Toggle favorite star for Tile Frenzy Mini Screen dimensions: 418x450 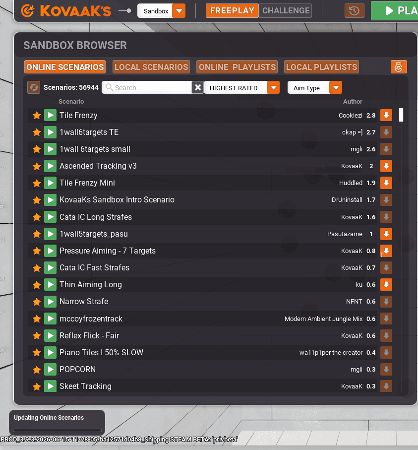click(x=37, y=183)
